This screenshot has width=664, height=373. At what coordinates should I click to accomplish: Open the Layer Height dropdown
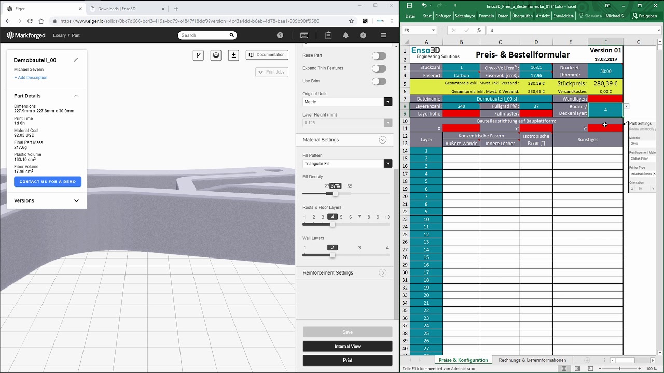coord(347,123)
